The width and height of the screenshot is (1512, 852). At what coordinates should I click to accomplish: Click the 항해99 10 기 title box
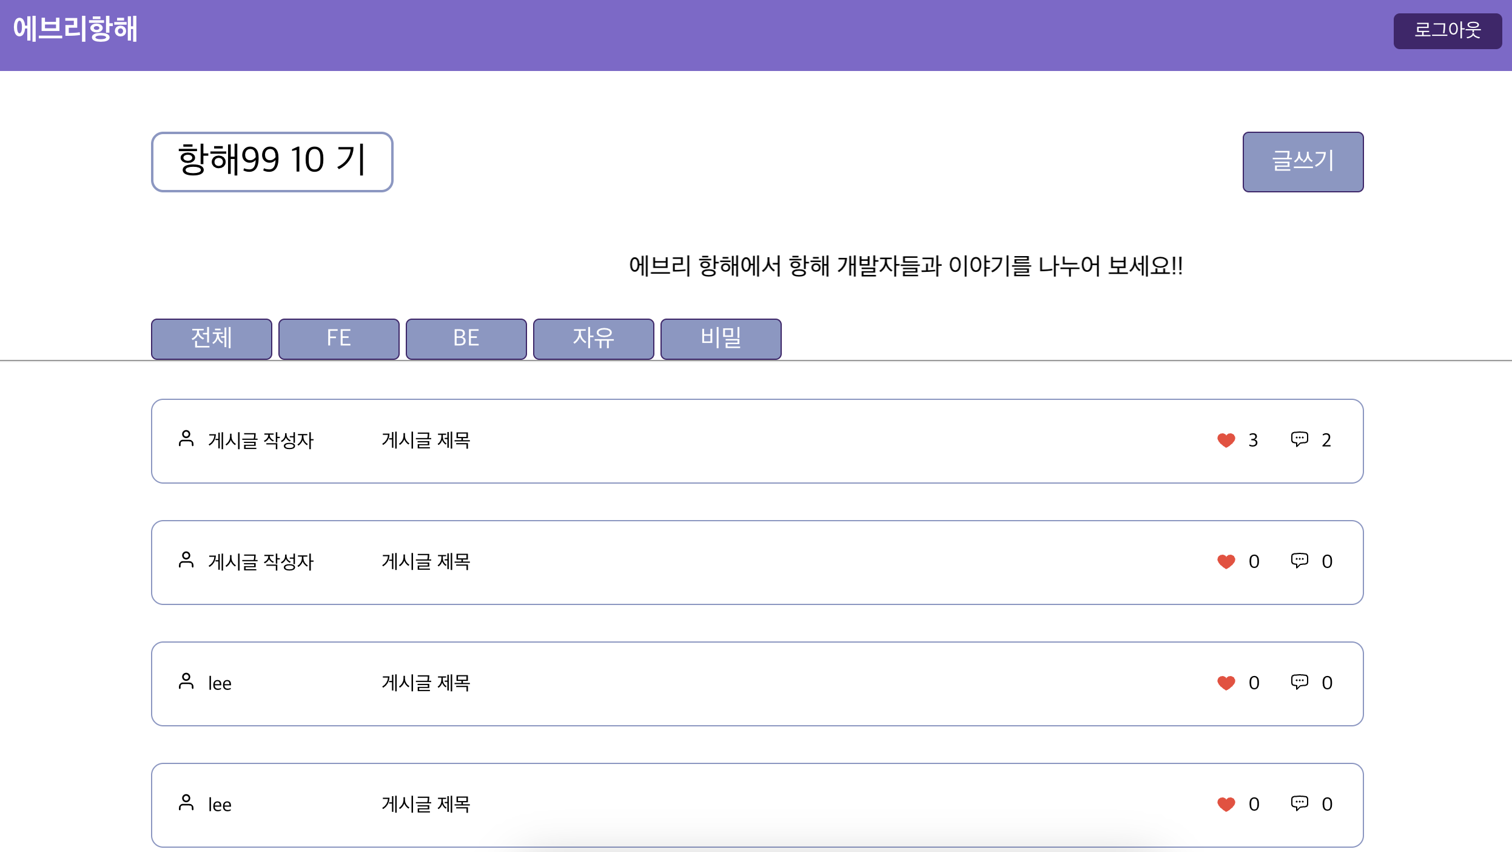click(272, 161)
